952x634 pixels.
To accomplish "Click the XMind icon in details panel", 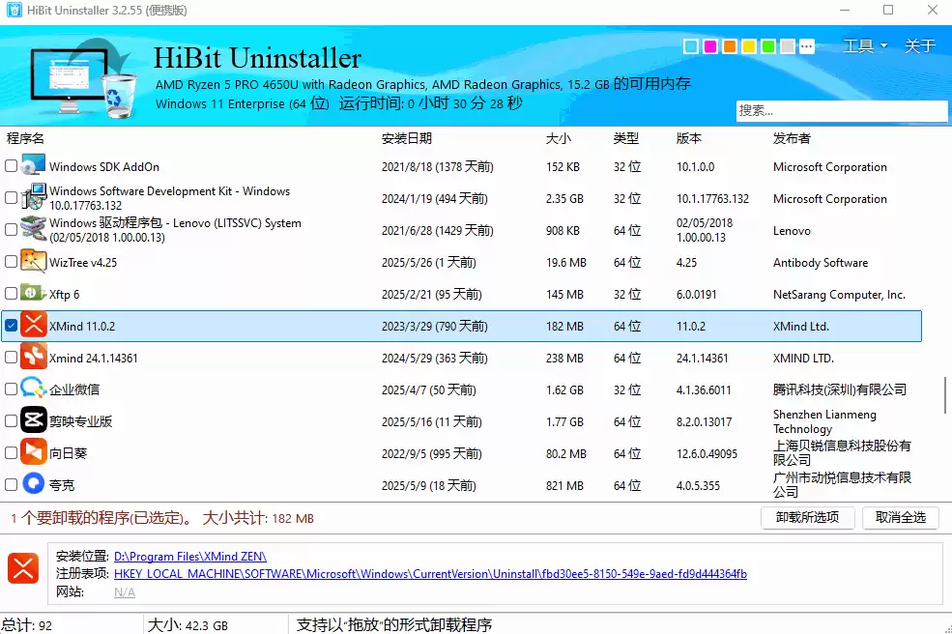I will pos(23,568).
